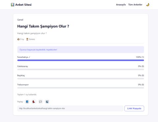158x122 pixels.
Task: Click the Süresiz duration label
Action: tap(32, 39)
